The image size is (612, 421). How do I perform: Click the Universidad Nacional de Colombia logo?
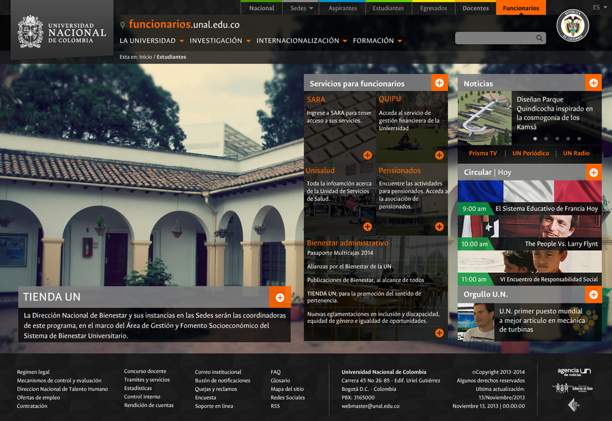coord(62,32)
